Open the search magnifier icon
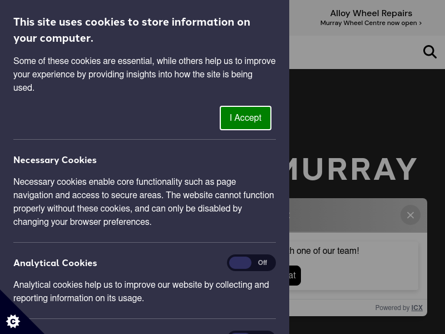 [429, 52]
